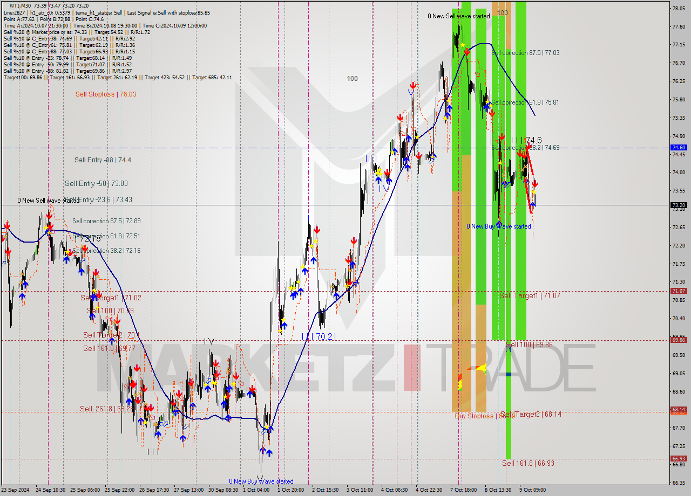Select 'Sell correction 38.2 | 74.63' label
This screenshot has width=691, height=496.
(x=525, y=147)
